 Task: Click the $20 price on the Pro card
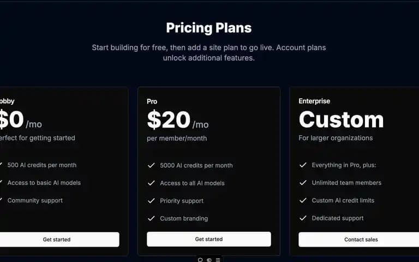(169, 120)
